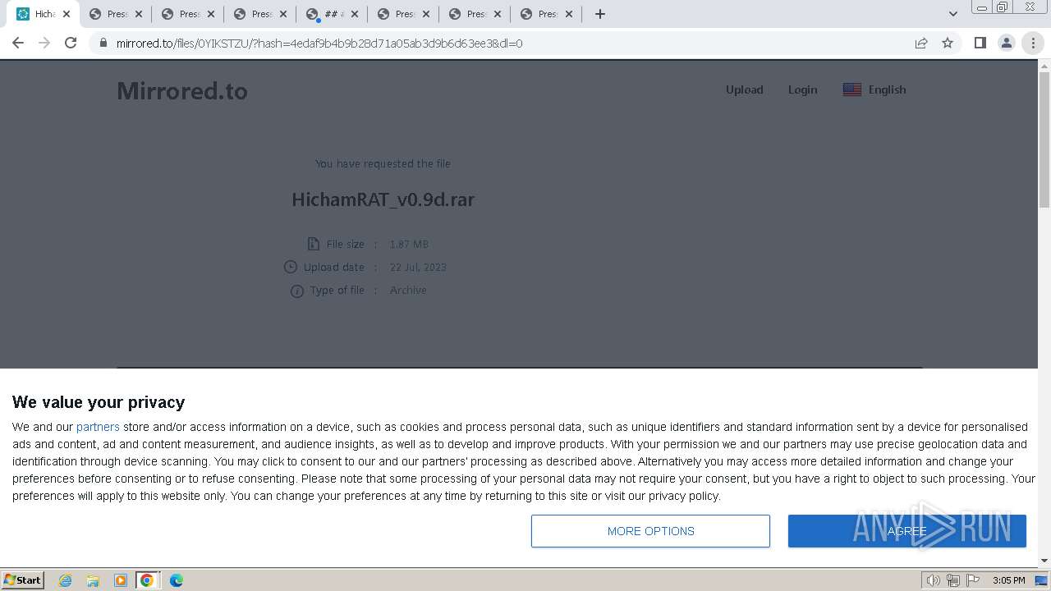Image resolution: width=1051 pixels, height=591 pixels.
Task: Open the partners link in privacy notice
Action: click(98, 427)
